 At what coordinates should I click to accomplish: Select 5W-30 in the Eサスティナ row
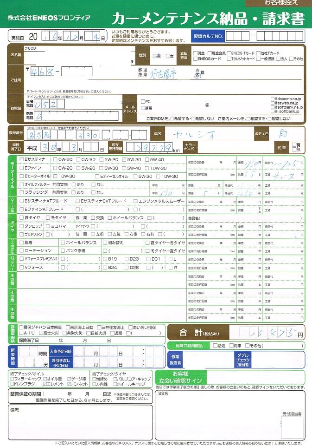pyautogui.click(x=124, y=159)
